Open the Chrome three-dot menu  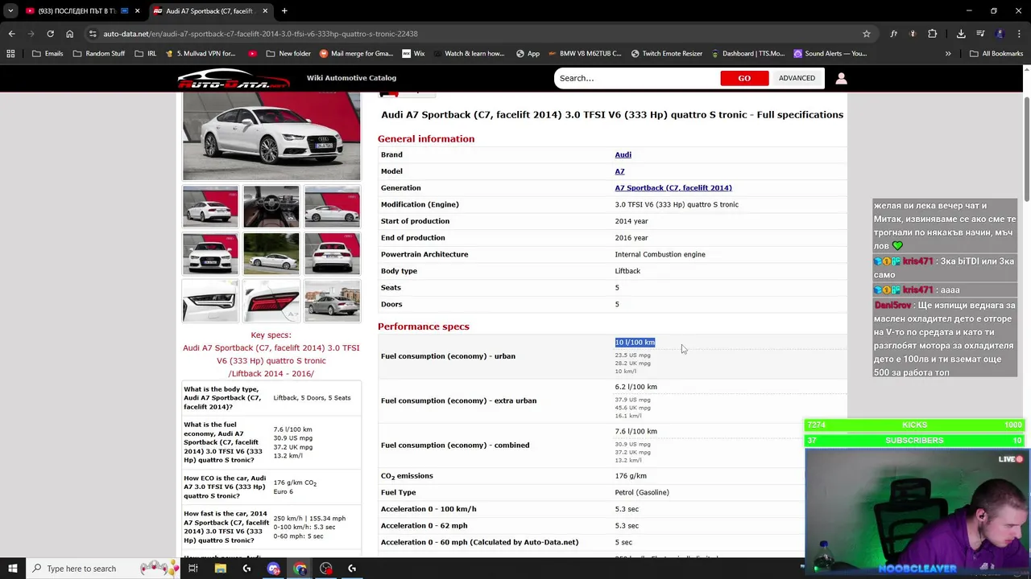click(x=1019, y=34)
